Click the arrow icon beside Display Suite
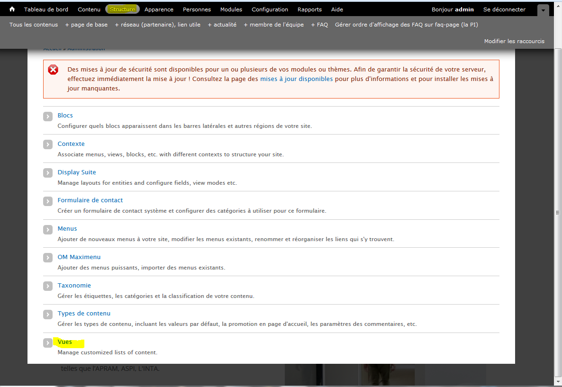This screenshot has height=387, width=562. pos(48,173)
